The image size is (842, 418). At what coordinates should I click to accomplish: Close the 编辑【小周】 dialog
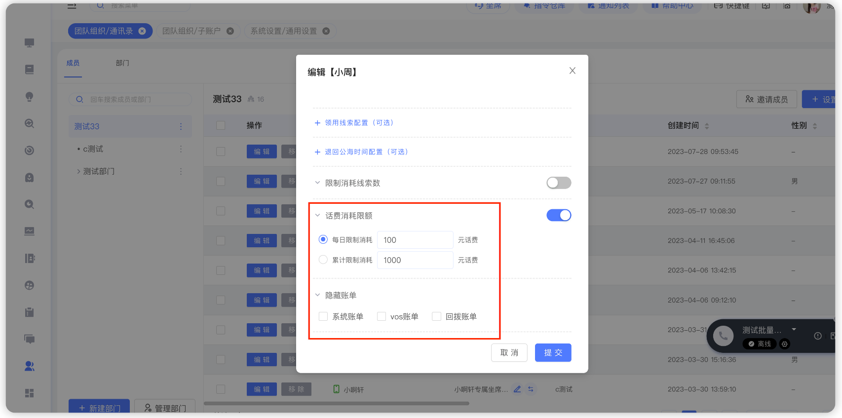coord(572,71)
